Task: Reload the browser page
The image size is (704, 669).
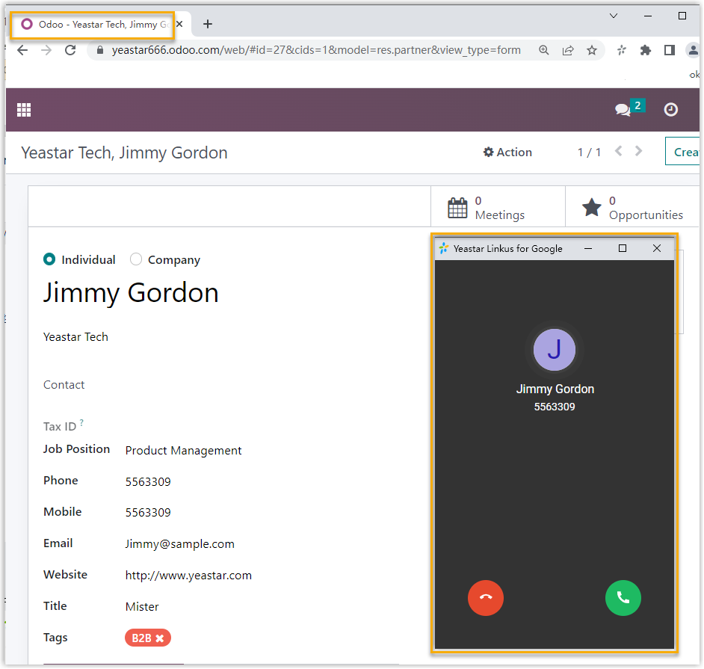Action: point(70,50)
